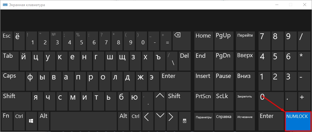Toggle the highlighted NUMLOCK key
This screenshot has width=312, height=132.
(297, 121)
